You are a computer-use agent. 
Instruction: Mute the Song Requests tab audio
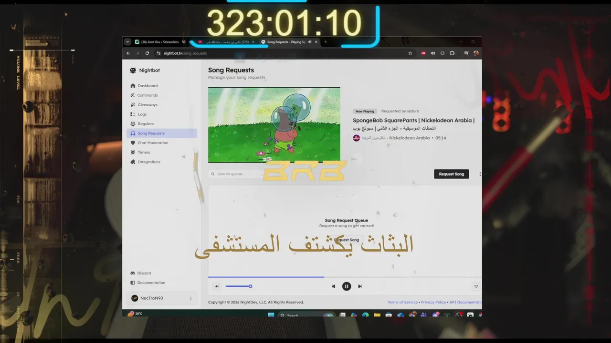click(x=309, y=42)
